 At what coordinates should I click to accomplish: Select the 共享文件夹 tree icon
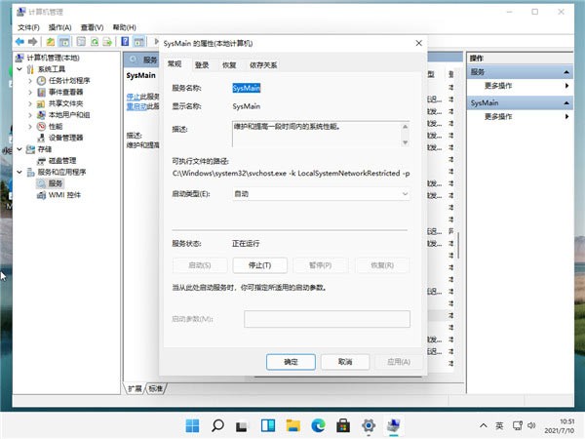(41, 103)
